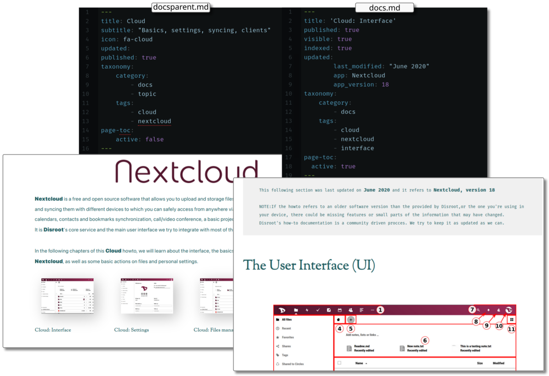Screen dimensions: 549x376
Task: Click the 'interface' tag line in docs.md
Action: 354,148
